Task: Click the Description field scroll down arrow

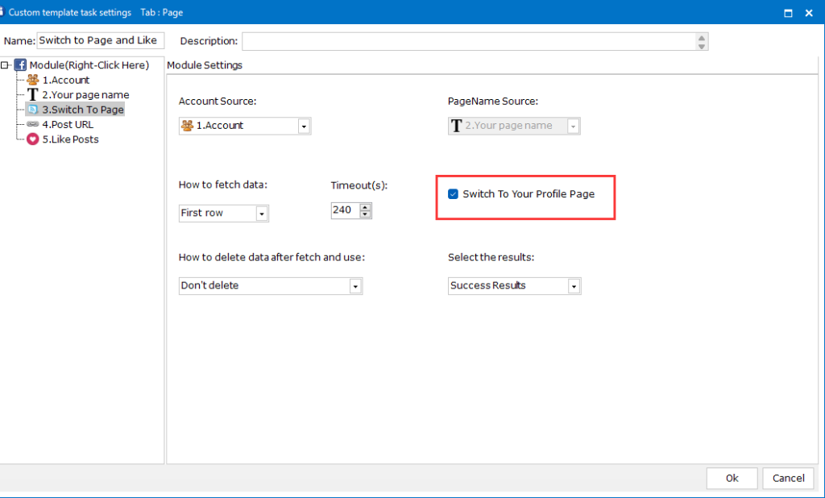Action: [702, 46]
